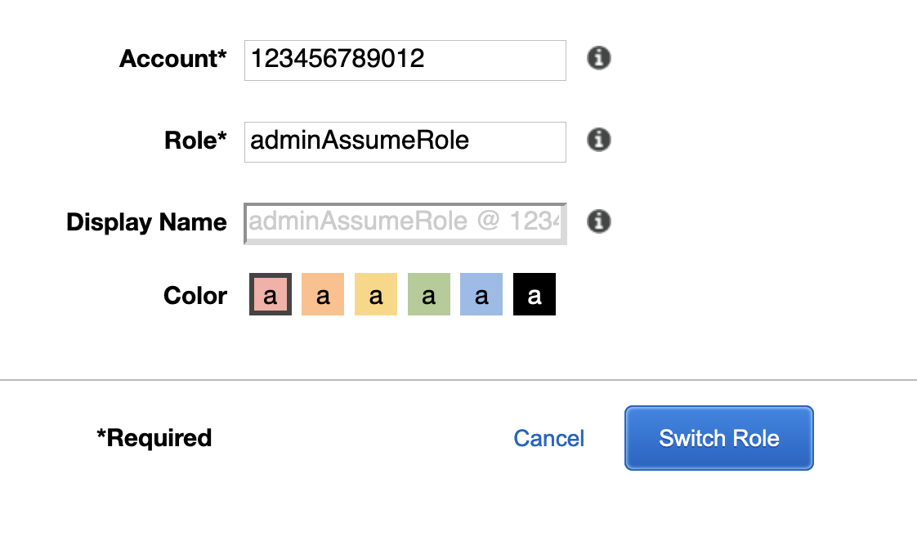Click inside the Account input field
Viewport: 917px width, 541px height.
[x=405, y=59]
